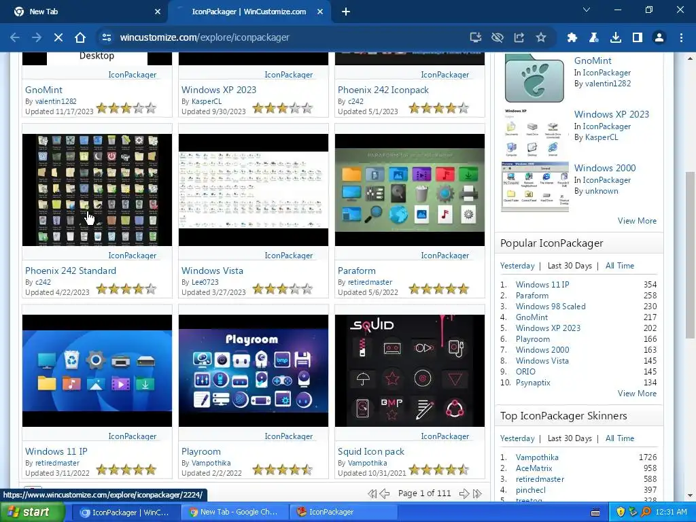This screenshot has width=696, height=522.
Task: Open sidebar Windows 2000 thumbnail
Action: click(535, 186)
